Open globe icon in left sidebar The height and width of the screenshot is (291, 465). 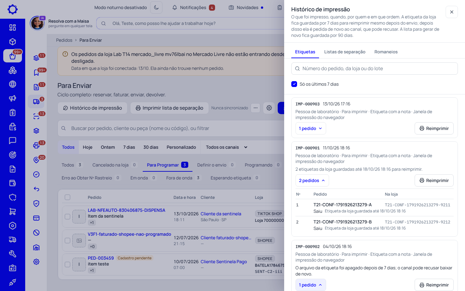[x=13, y=84]
